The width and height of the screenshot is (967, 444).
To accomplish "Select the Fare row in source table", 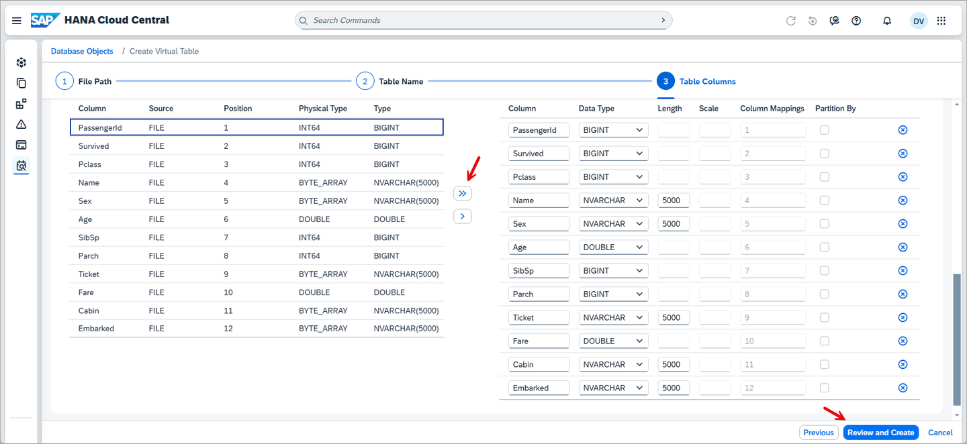I will click(x=257, y=292).
